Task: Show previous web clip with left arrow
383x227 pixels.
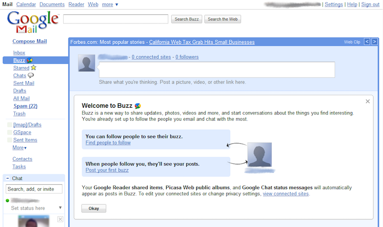Action: (367, 42)
